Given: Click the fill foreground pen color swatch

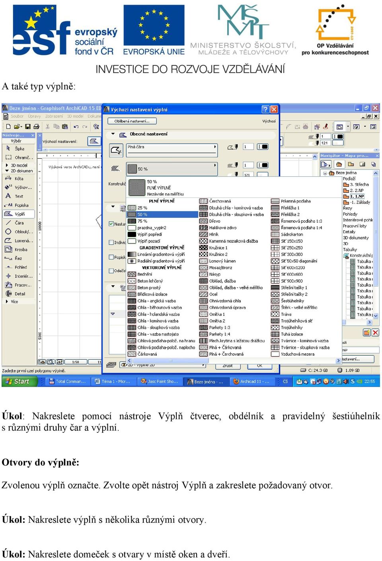Looking at the screenshot, I should click(263, 165).
